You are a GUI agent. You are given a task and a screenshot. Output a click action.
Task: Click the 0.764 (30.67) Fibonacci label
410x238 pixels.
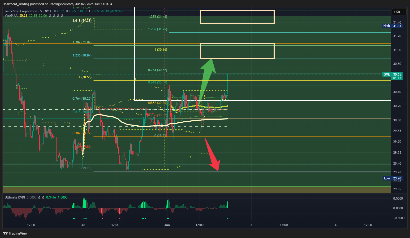click(x=158, y=70)
